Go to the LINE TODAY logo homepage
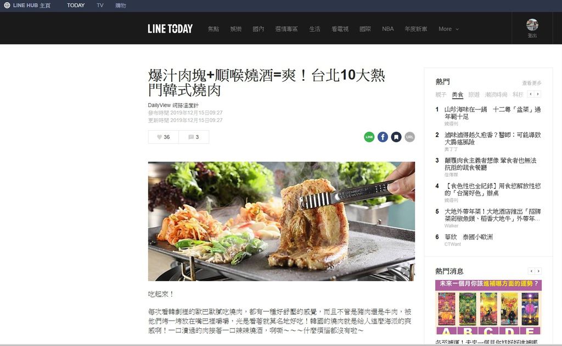 170,29
